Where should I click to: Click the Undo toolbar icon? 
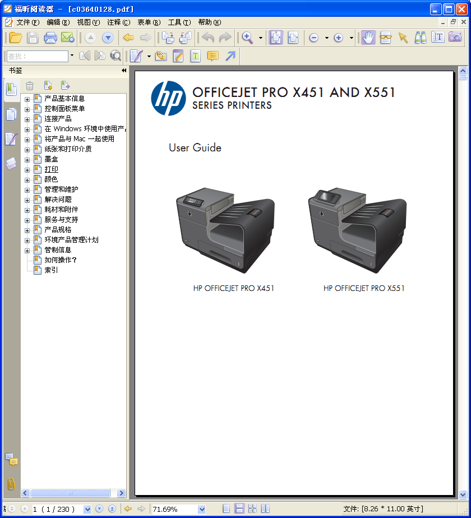click(x=208, y=38)
